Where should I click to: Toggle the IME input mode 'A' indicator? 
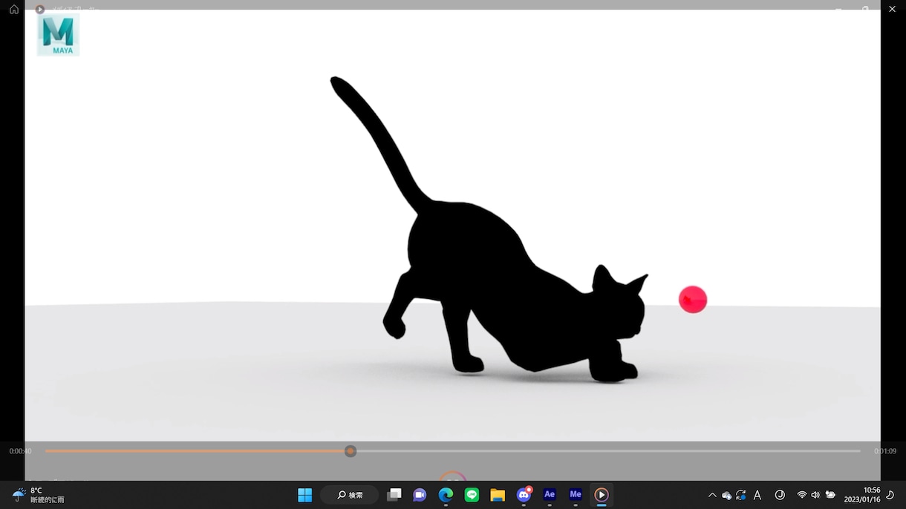click(x=757, y=495)
